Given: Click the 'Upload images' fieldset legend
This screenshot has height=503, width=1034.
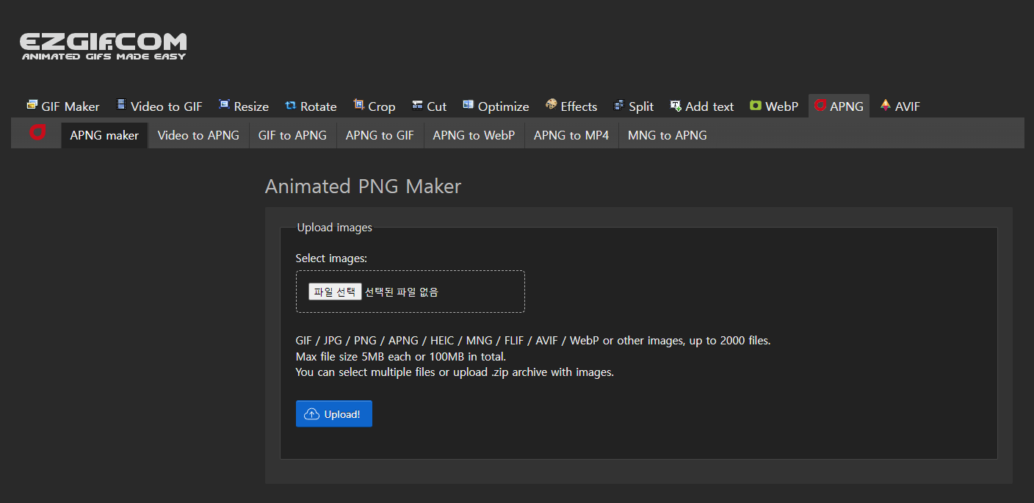Looking at the screenshot, I should tap(335, 227).
